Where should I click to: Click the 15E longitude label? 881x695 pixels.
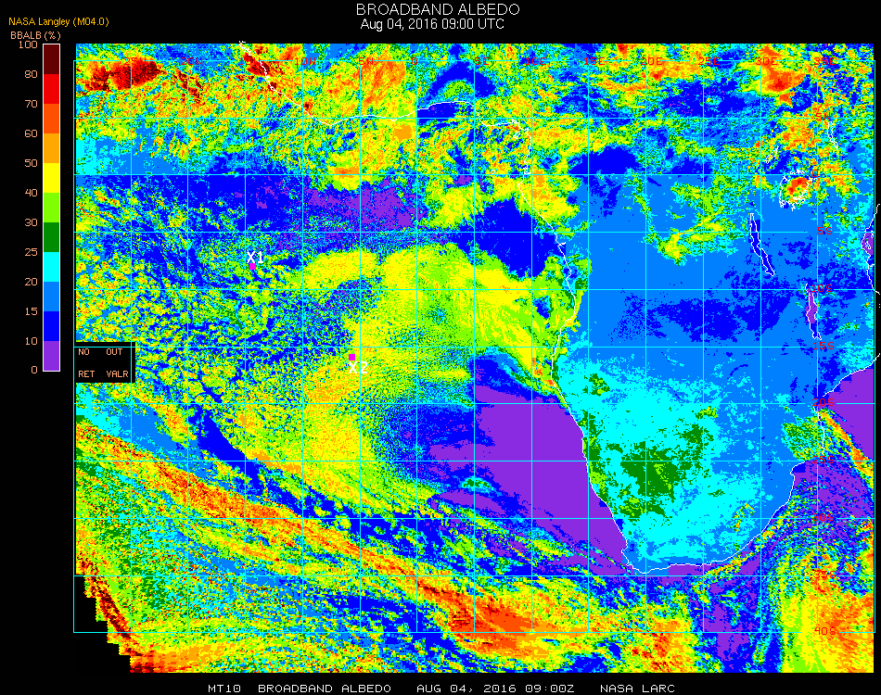(x=594, y=60)
